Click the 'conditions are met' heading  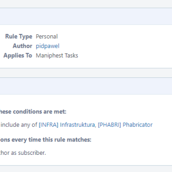tap(33, 111)
